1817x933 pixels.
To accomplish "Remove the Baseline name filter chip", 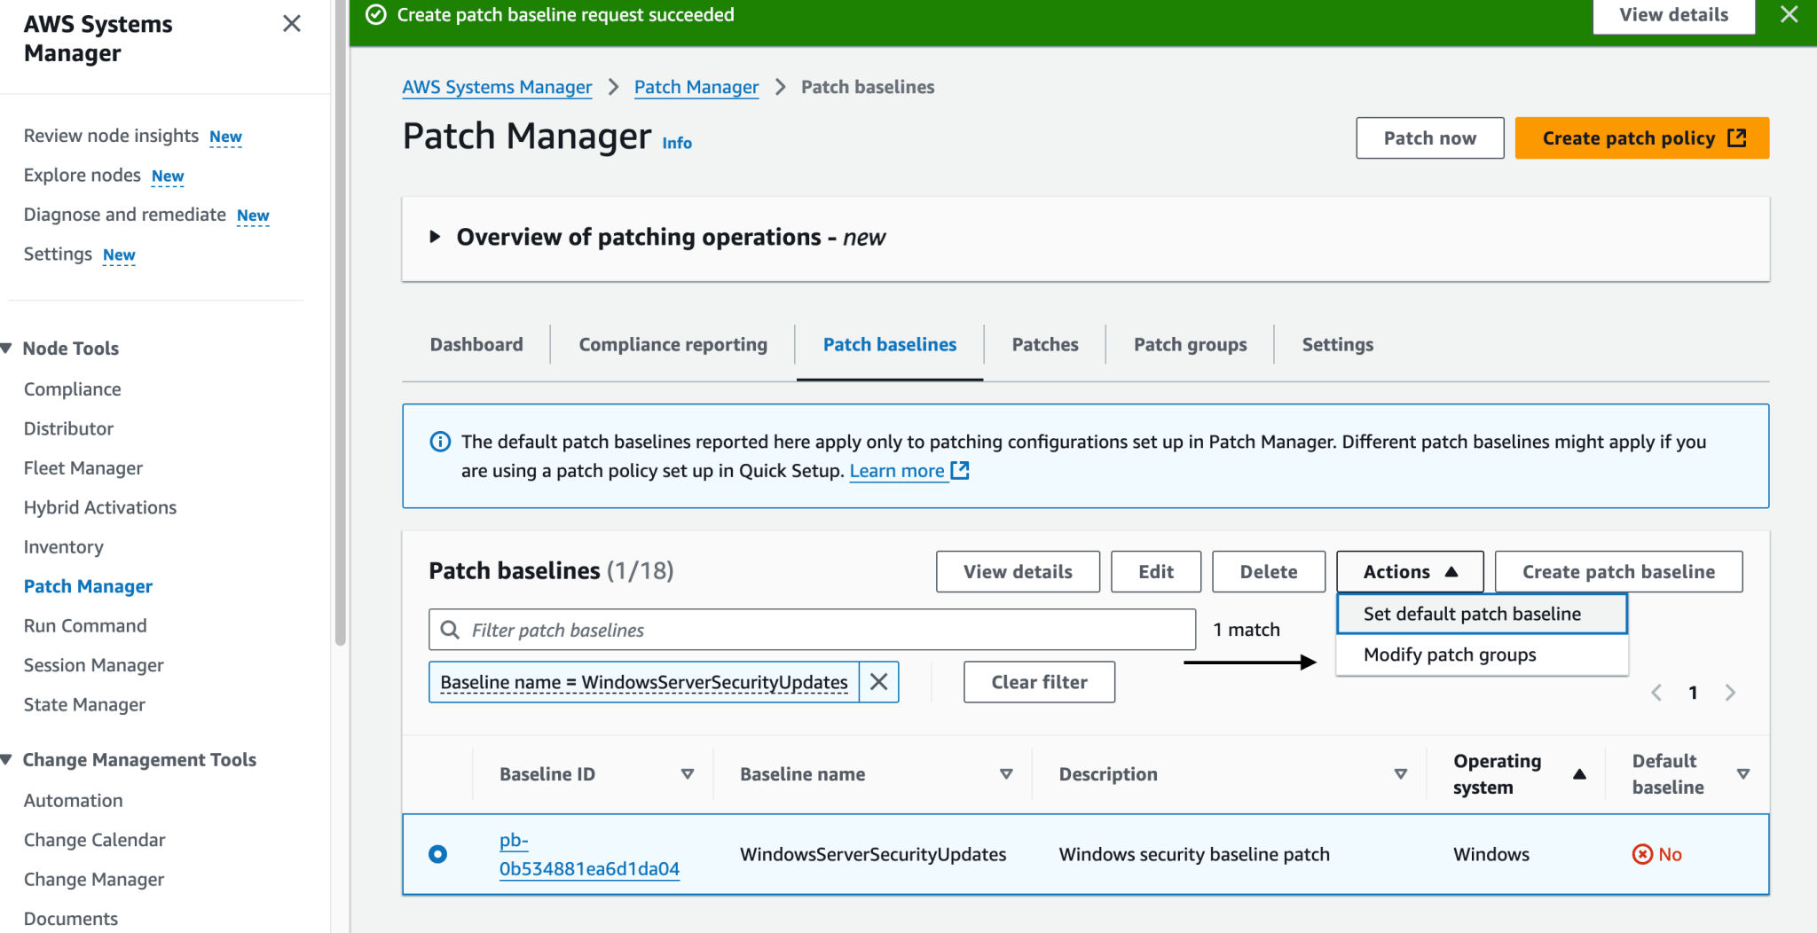I will click(x=879, y=682).
